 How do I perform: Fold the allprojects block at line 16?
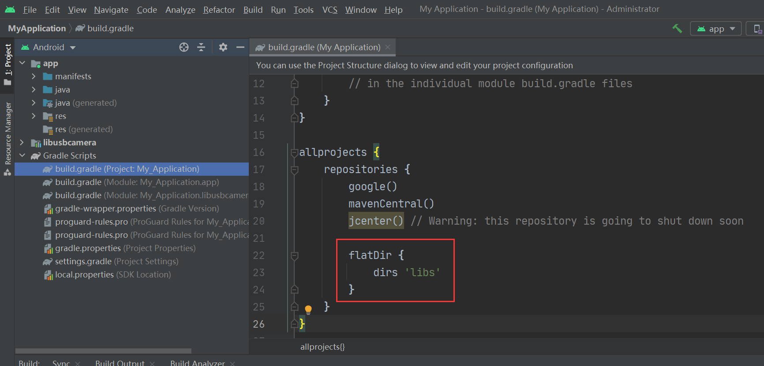(x=295, y=153)
